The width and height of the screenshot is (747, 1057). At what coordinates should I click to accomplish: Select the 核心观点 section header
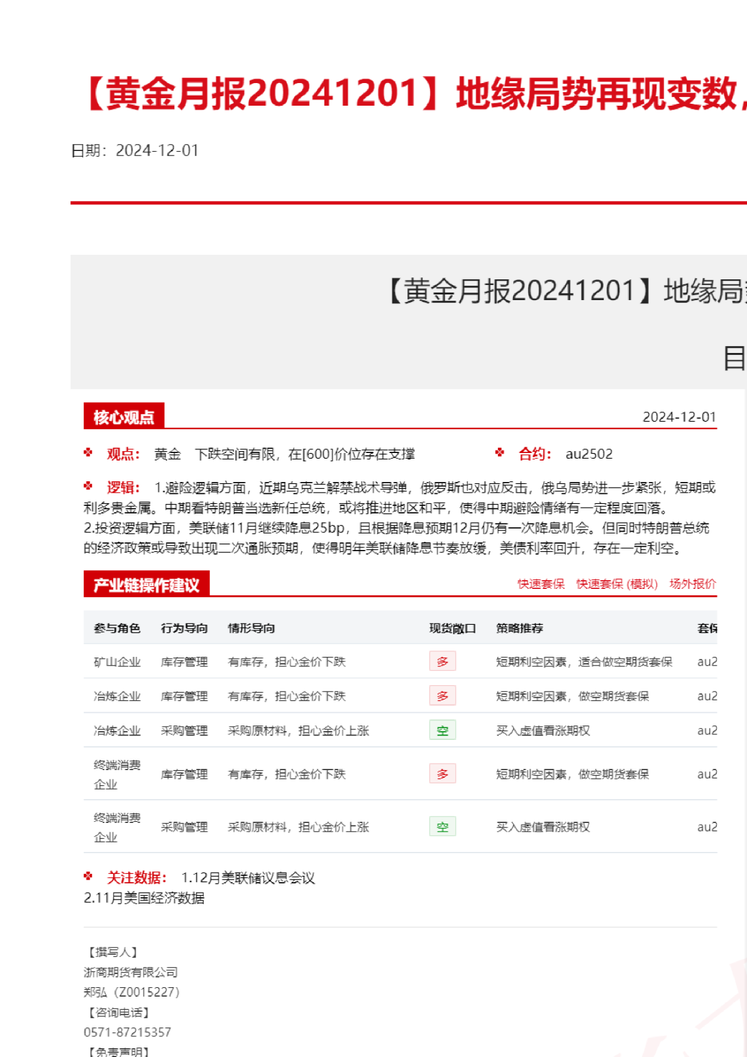pyautogui.click(x=124, y=417)
